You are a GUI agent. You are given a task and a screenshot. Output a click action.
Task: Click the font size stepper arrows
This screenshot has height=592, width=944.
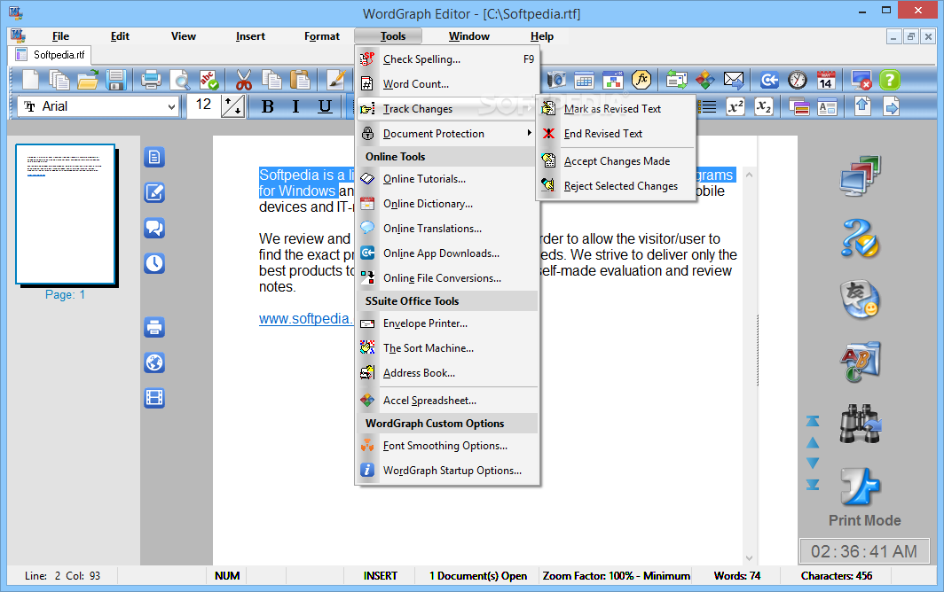[x=233, y=106]
